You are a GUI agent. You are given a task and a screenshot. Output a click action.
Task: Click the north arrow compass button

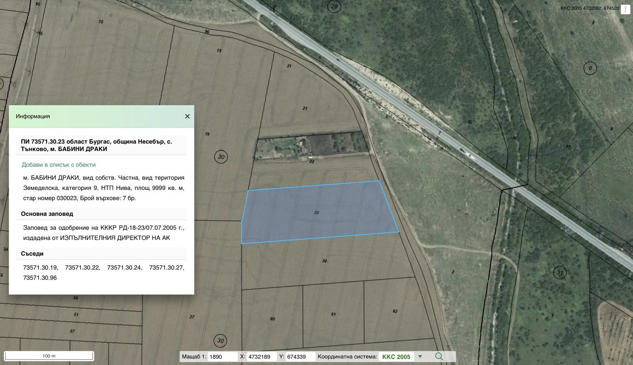click(625, 9)
